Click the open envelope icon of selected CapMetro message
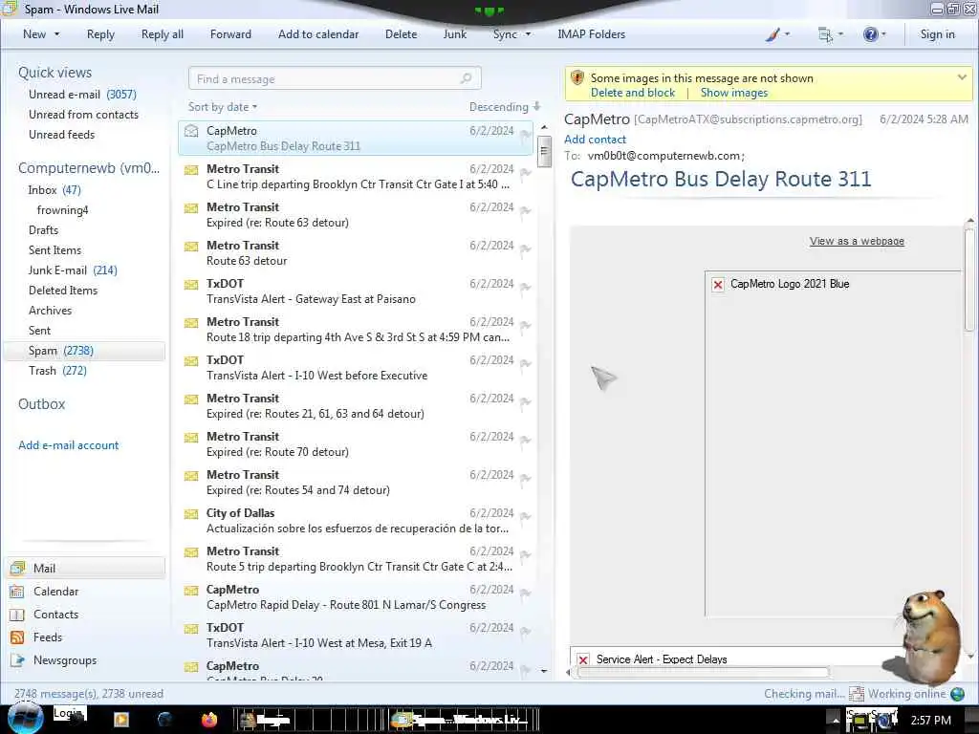 click(191, 130)
